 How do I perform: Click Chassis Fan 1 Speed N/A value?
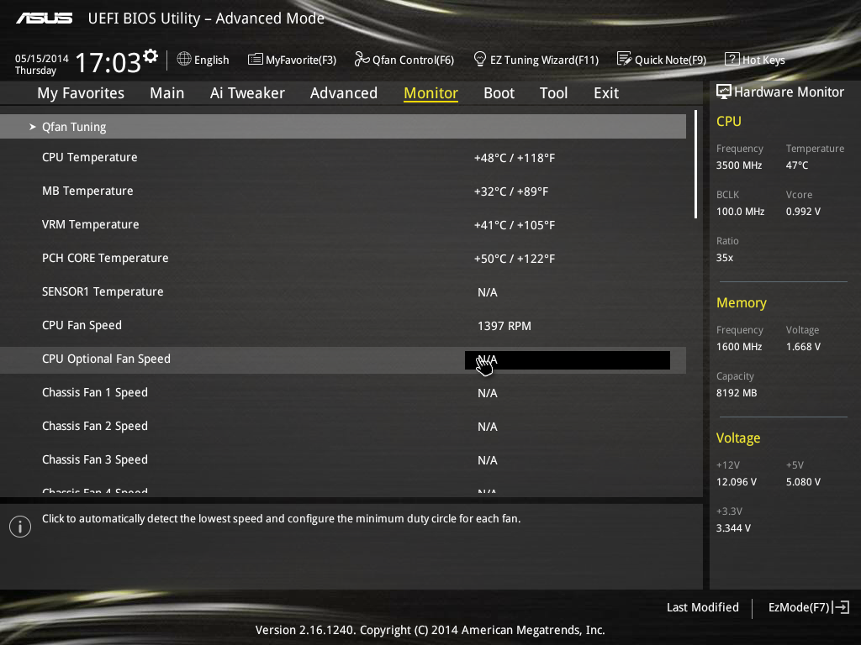[x=487, y=393]
